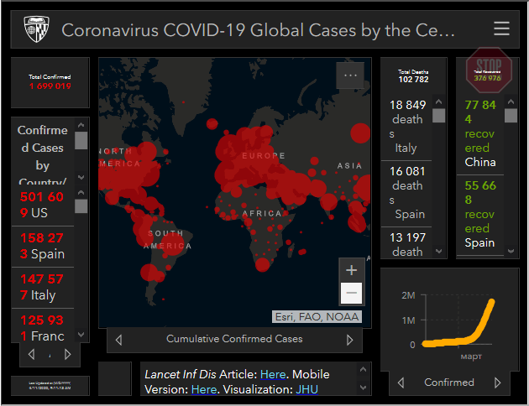Click the Total Deaths 102 782 counter
This screenshot has width=529, height=406.
point(413,76)
